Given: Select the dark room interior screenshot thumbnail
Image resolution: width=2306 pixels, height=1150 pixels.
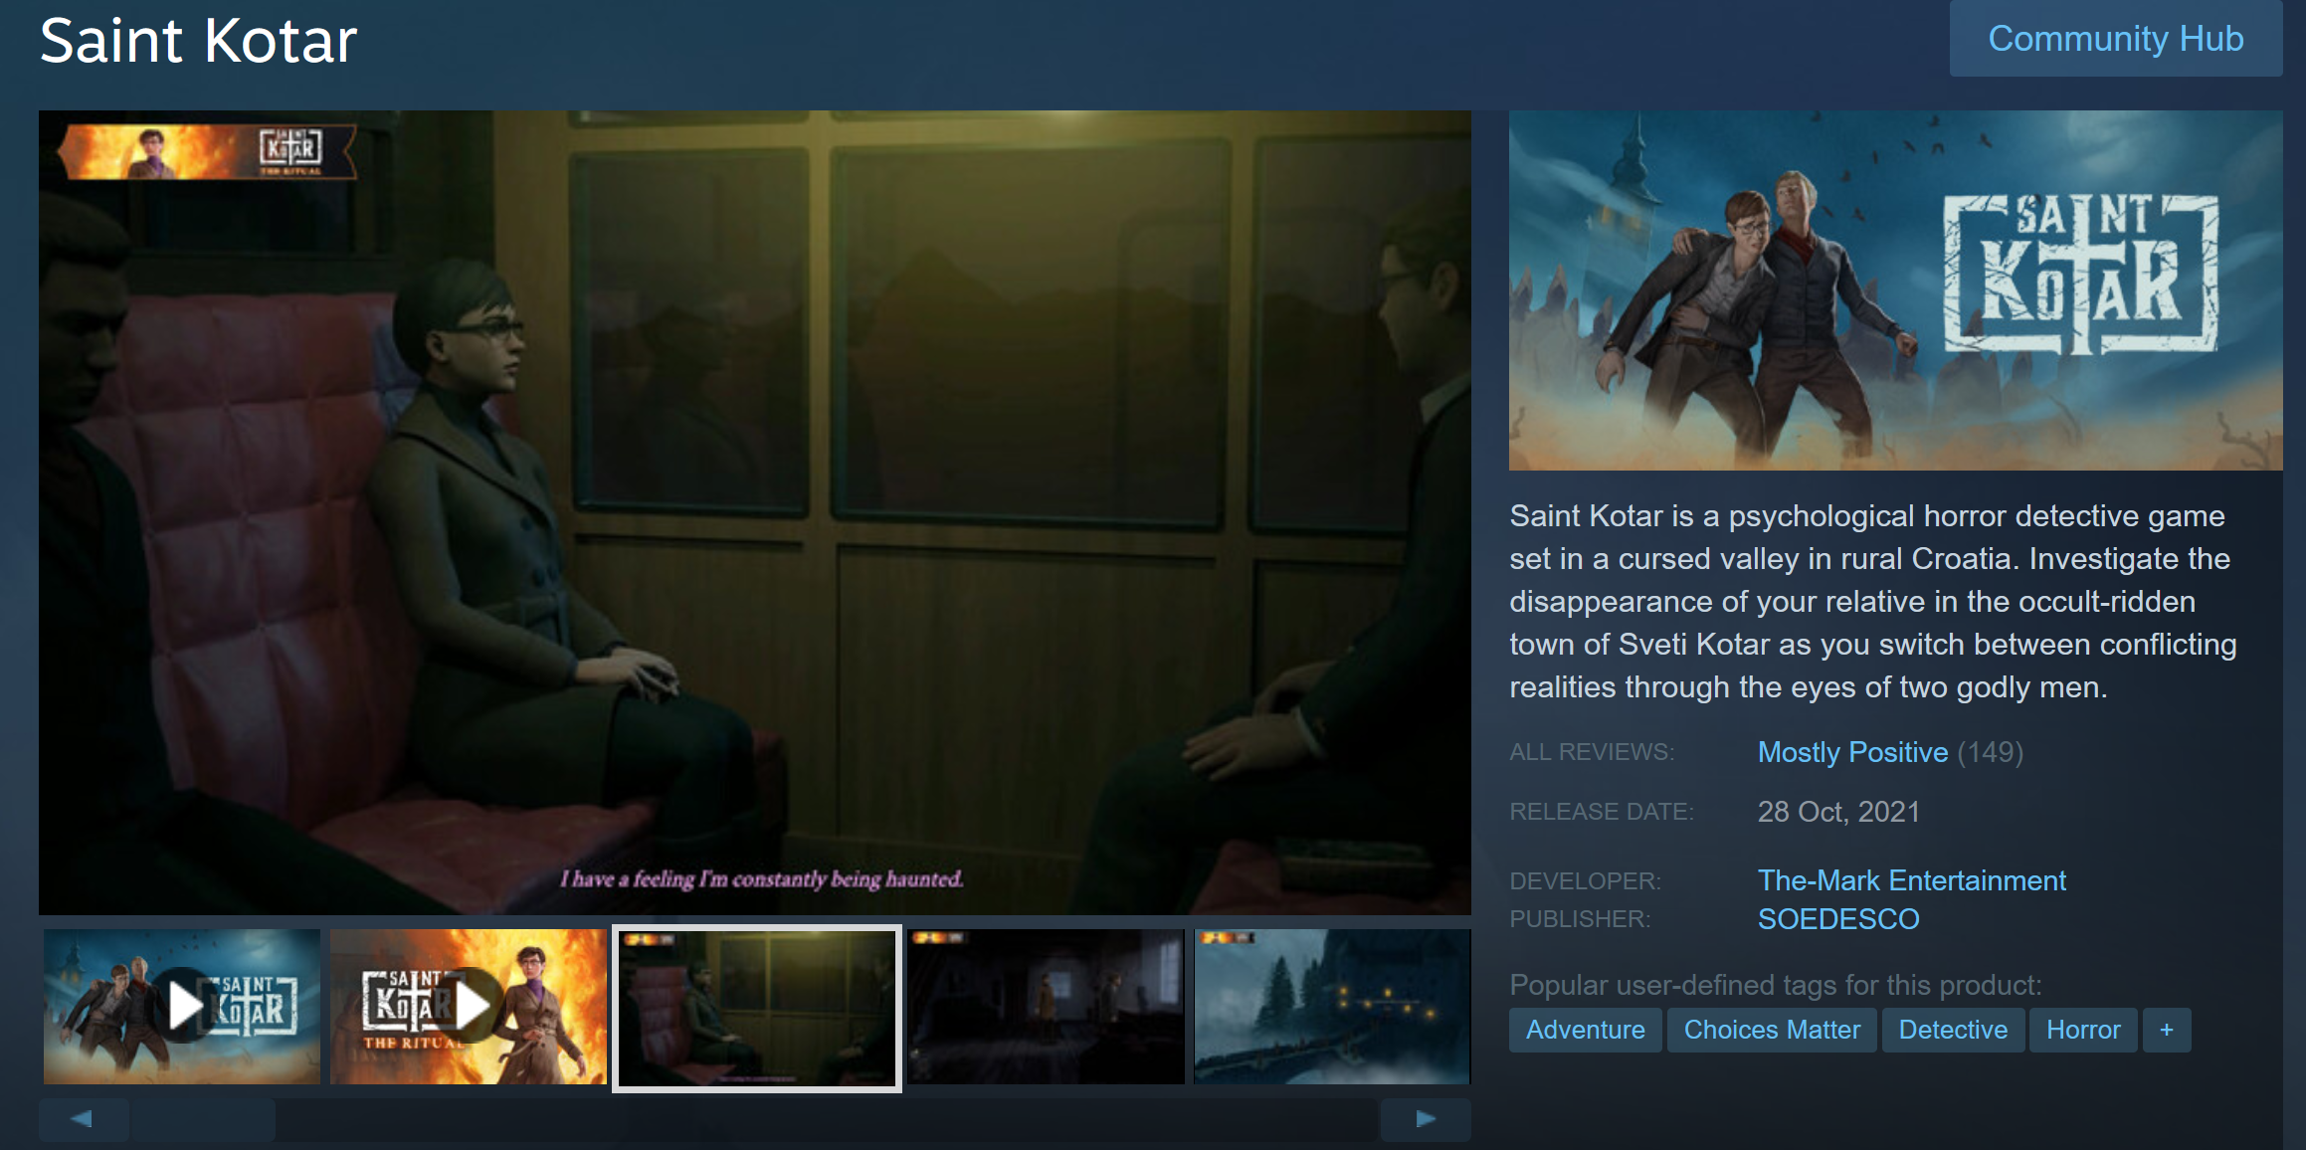Looking at the screenshot, I should click(1046, 1007).
